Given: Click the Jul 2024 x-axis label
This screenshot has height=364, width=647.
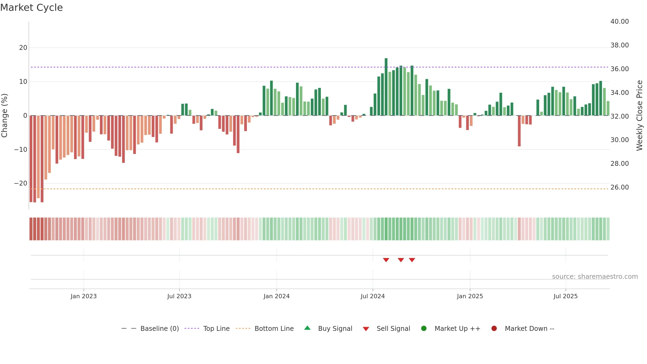Looking at the screenshot, I should [x=373, y=296].
